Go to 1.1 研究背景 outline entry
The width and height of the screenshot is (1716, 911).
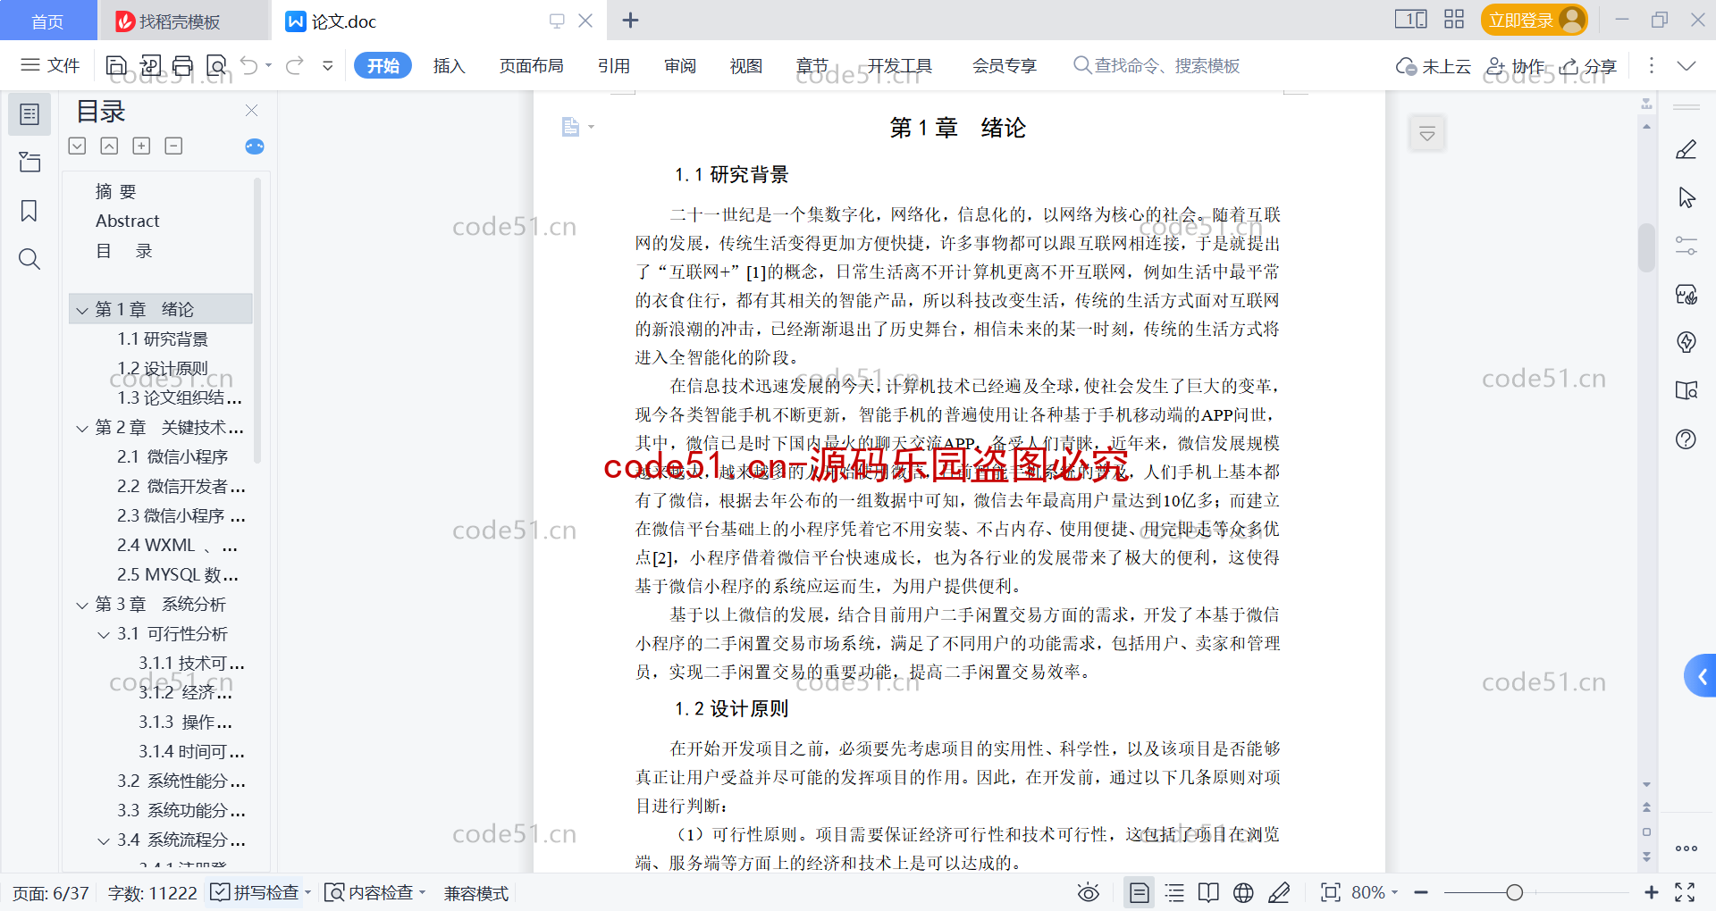click(163, 339)
